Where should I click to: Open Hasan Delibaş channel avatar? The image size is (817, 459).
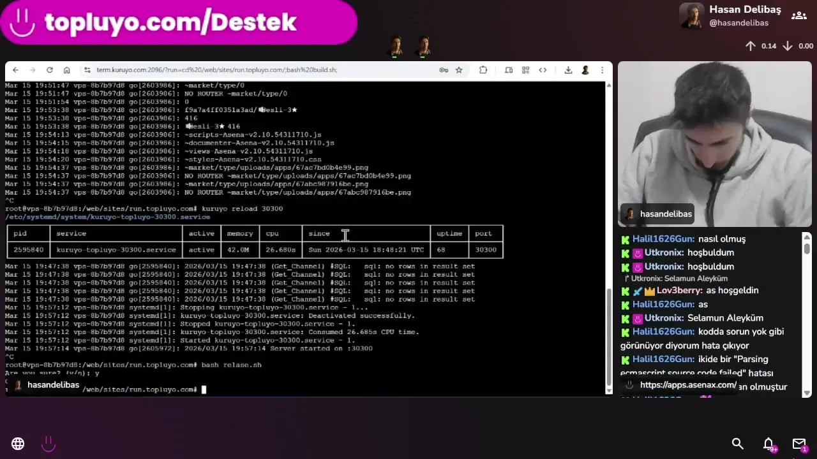coord(692,15)
